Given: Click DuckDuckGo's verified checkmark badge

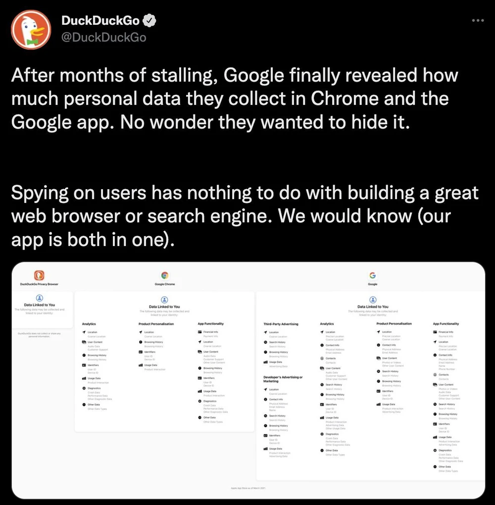Looking at the screenshot, I should point(148,20).
